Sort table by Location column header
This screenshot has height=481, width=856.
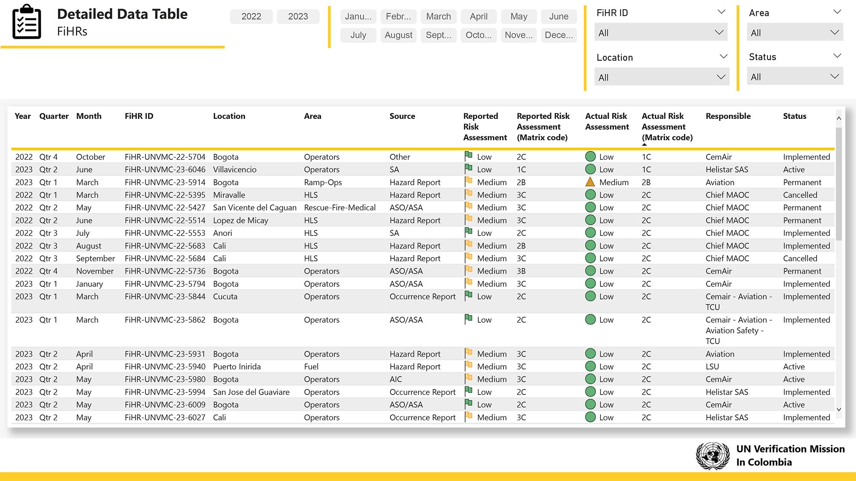pos(229,116)
